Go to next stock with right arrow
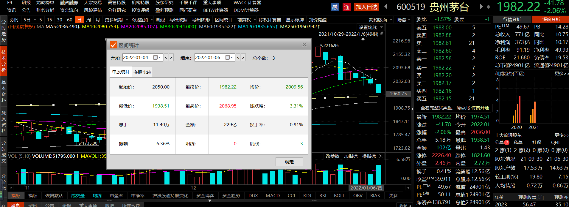The width and height of the screenshot is (569, 207). [x=481, y=7]
